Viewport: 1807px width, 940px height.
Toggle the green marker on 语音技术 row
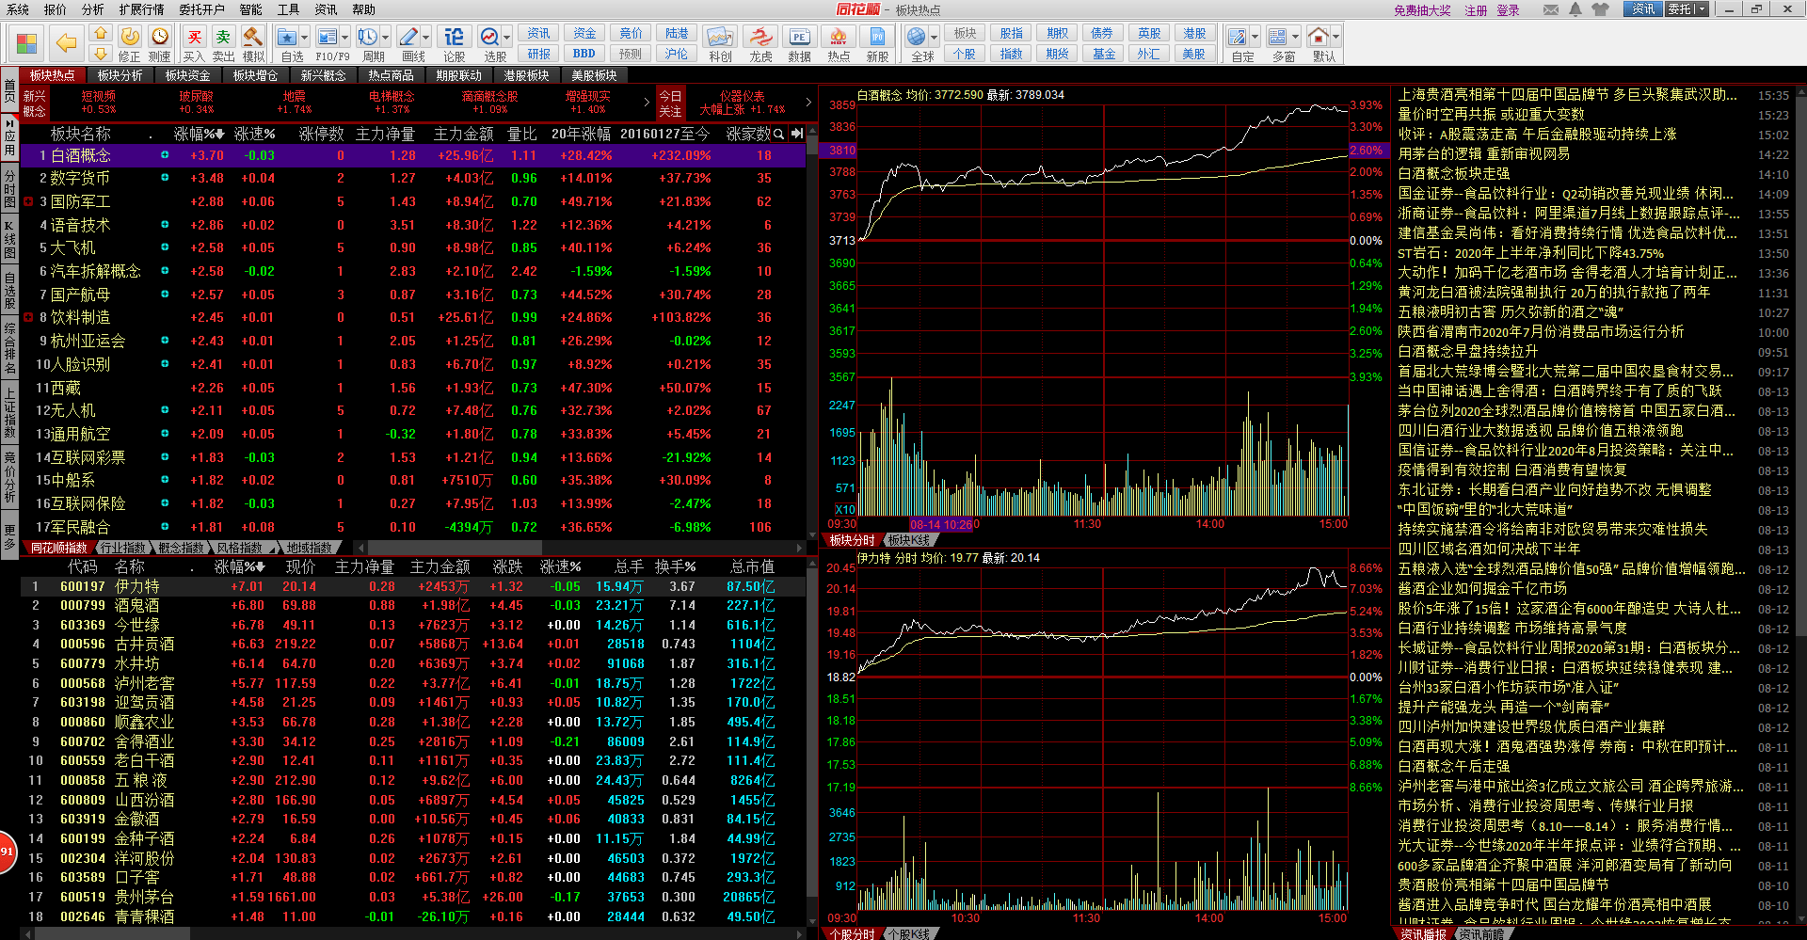165,225
